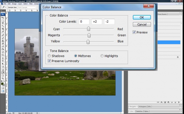
Task: Select the Midtones radio button
Action: point(76,56)
